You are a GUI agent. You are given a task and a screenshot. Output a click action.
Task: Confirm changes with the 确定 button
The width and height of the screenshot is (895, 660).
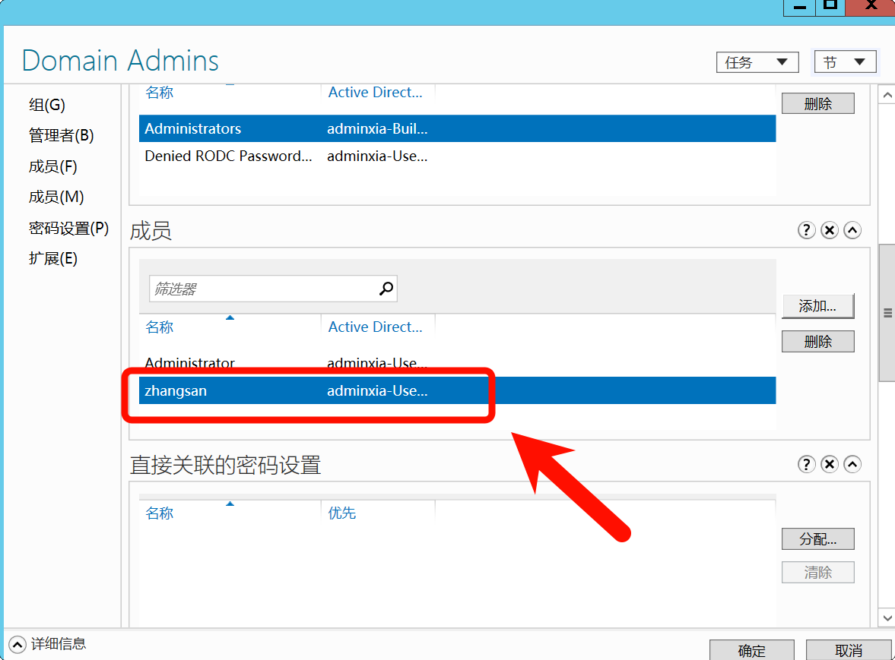751,650
